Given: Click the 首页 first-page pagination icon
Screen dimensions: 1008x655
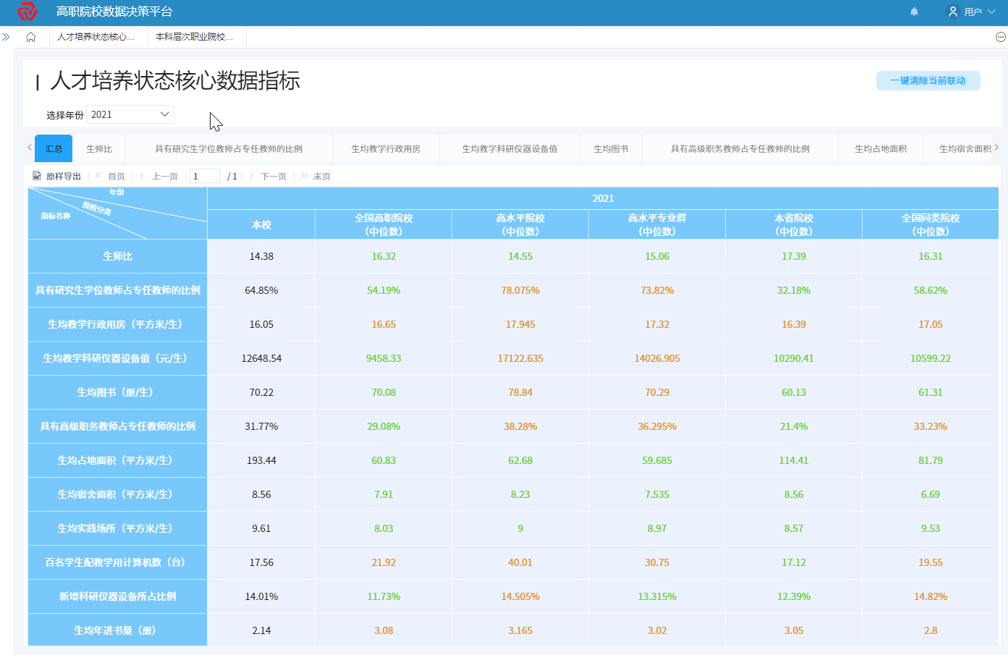Looking at the screenshot, I should click(103, 175).
